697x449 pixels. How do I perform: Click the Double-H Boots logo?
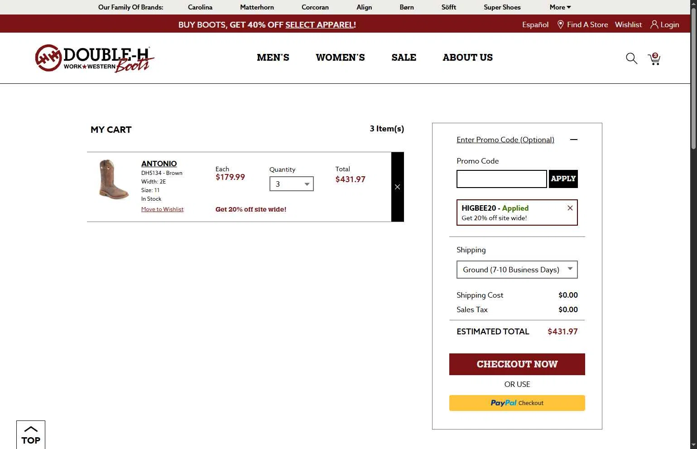(95, 58)
